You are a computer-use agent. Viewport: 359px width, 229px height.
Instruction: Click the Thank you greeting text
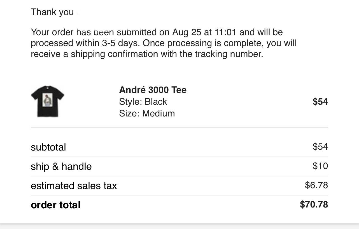tap(52, 12)
